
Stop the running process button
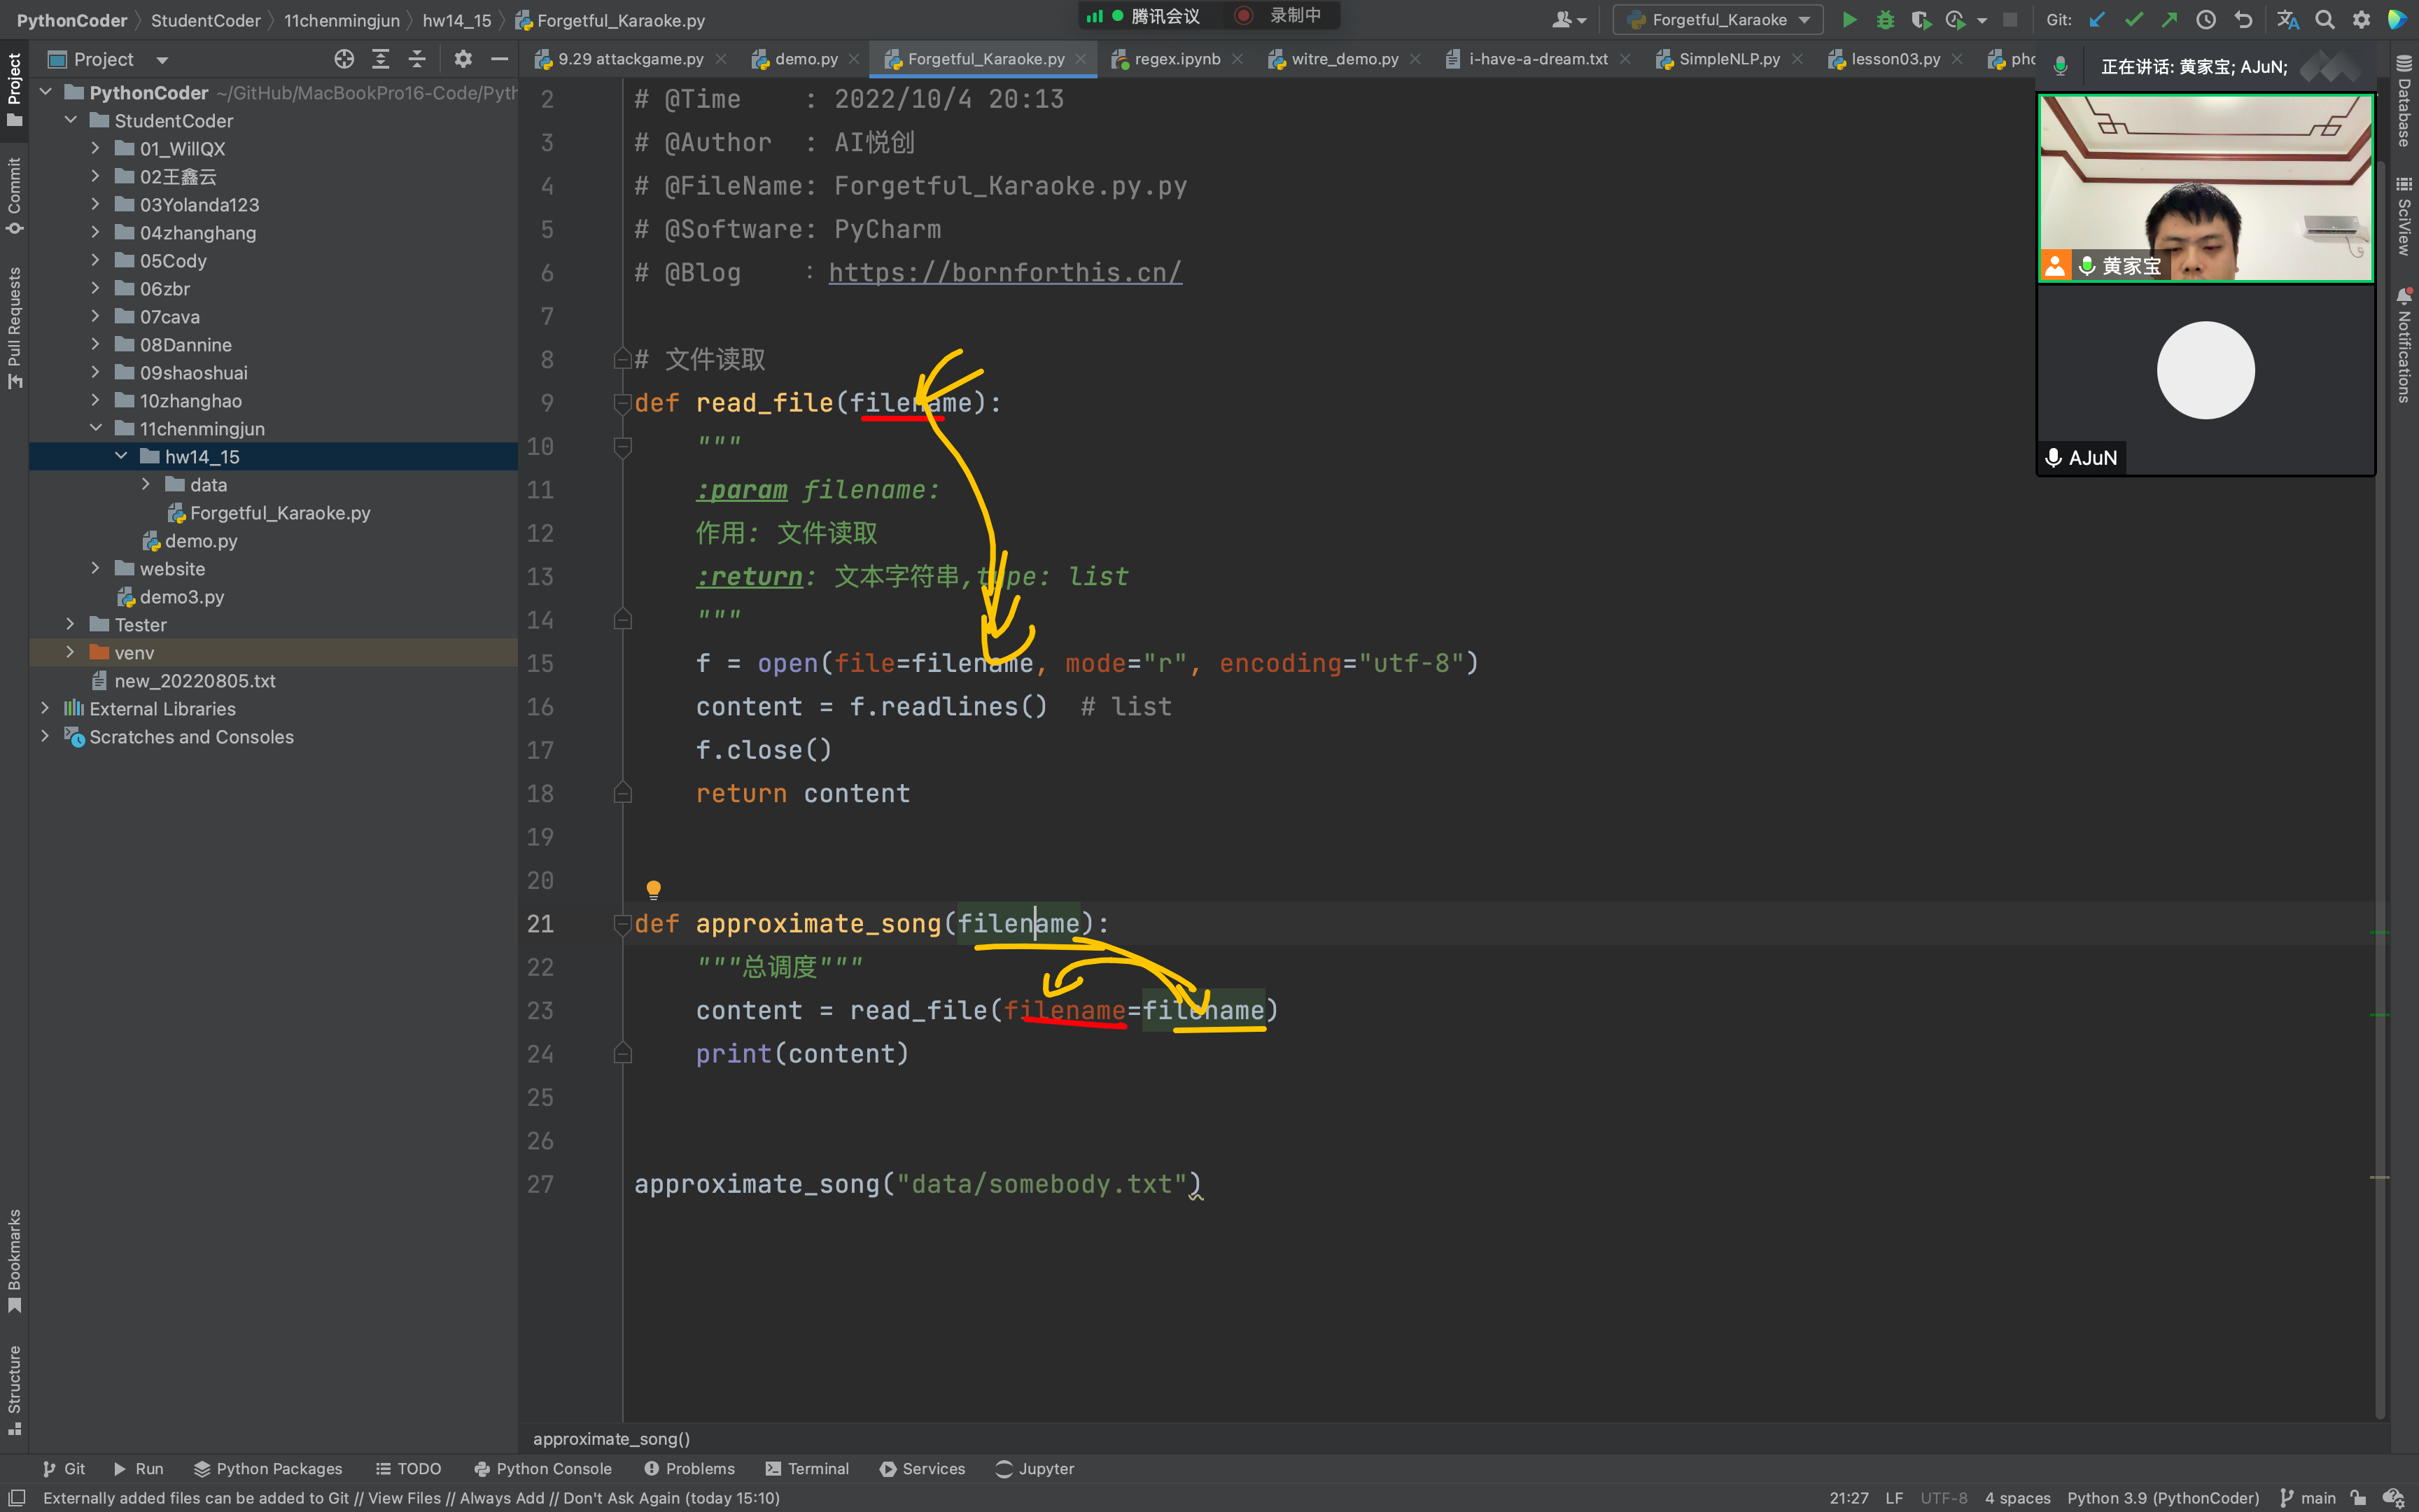click(2010, 19)
